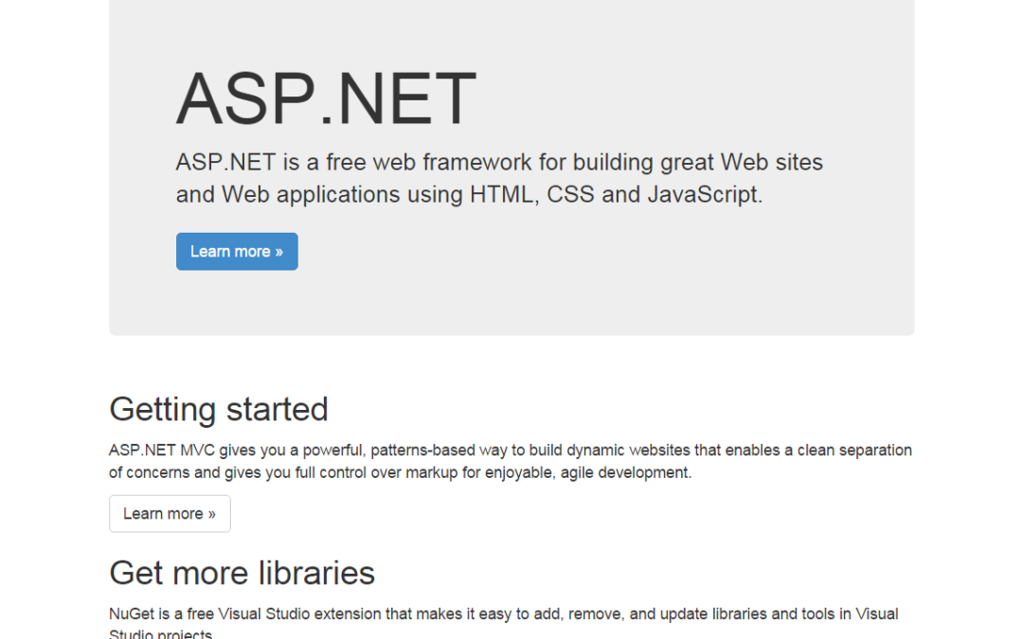Select the Getting started heading

click(x=219, y=409)
